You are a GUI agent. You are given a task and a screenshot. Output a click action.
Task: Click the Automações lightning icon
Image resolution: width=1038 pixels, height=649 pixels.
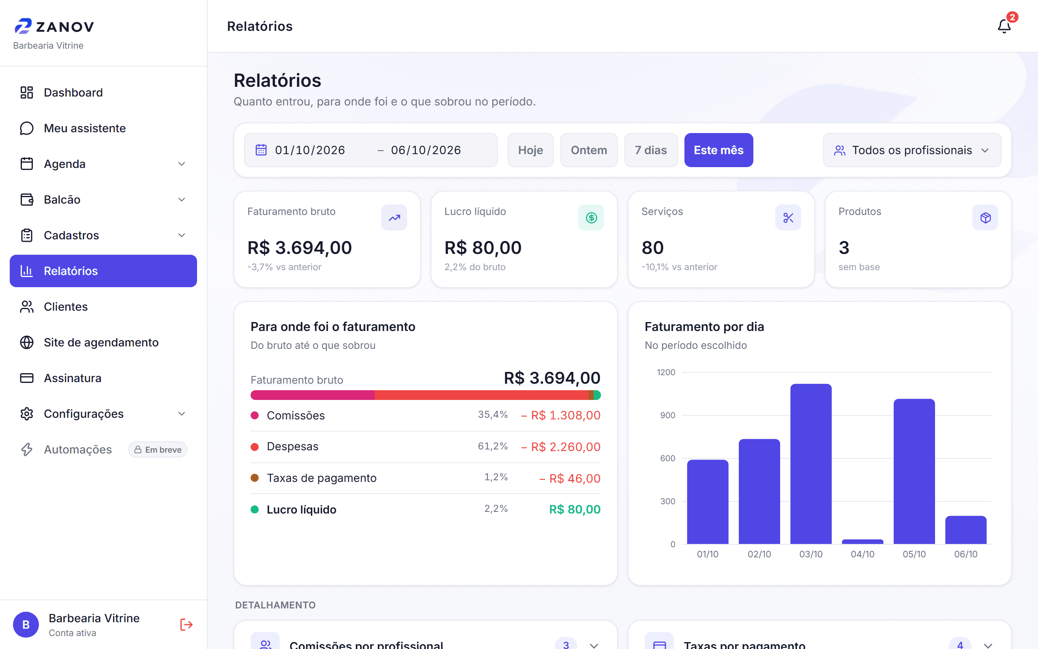pyautogui.click(x=27, y=449)
